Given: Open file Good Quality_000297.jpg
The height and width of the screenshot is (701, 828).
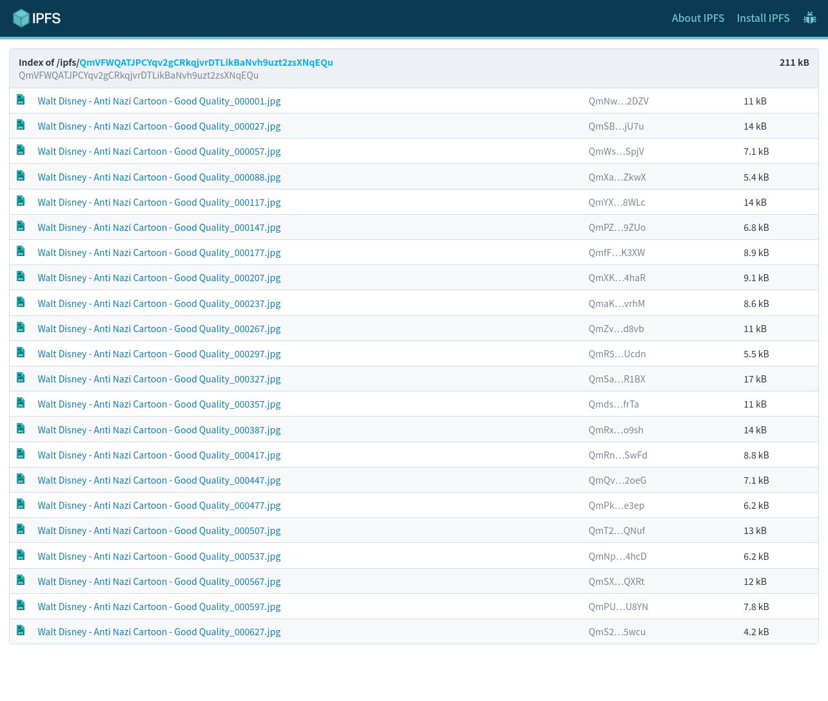Looking at the screenshot, I should (159, 354).
